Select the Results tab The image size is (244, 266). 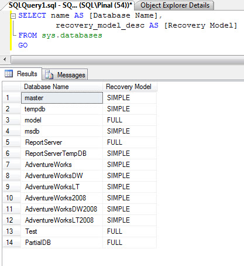(21, 74)
